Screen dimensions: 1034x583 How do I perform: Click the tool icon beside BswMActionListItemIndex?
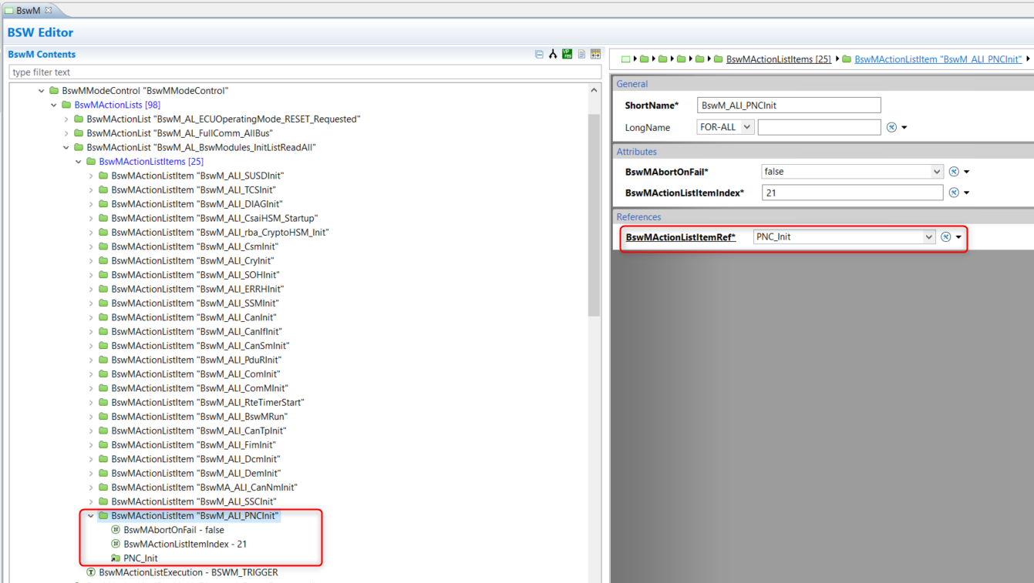pyautogui.click(x=954, y=193)
